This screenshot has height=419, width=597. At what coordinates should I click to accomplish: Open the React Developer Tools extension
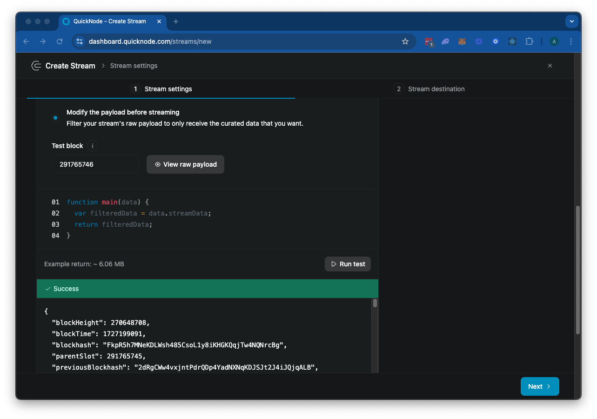click(512, 41)
